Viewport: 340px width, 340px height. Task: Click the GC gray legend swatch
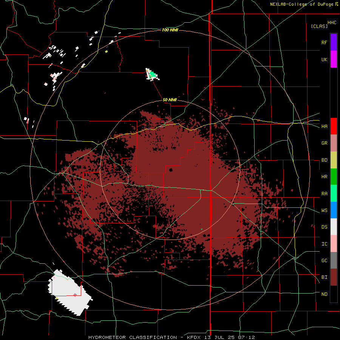334,260
